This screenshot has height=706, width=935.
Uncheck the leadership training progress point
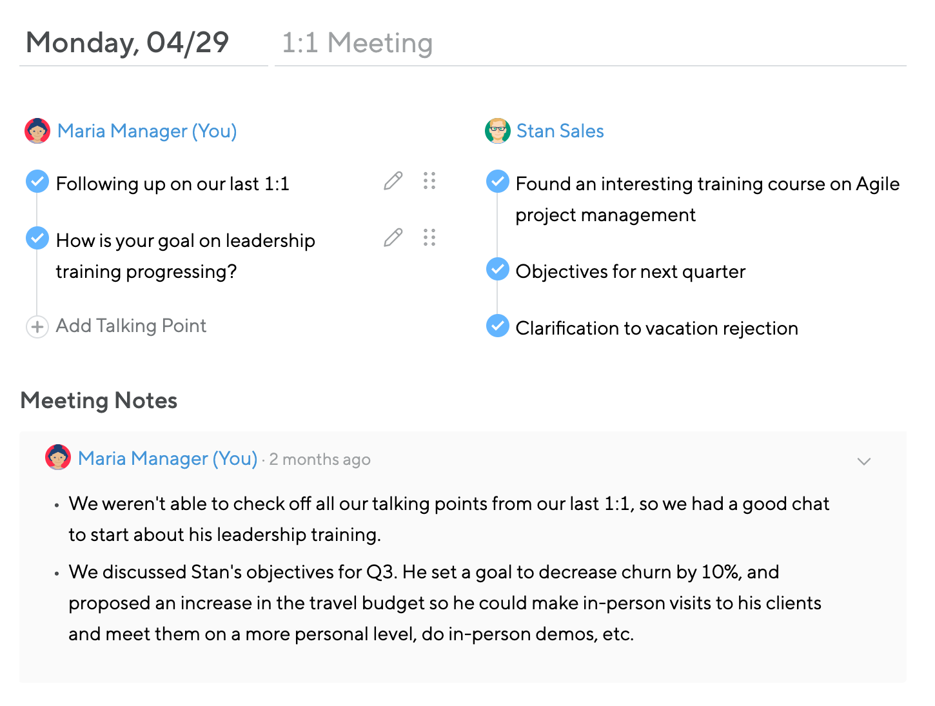(37, 238)
